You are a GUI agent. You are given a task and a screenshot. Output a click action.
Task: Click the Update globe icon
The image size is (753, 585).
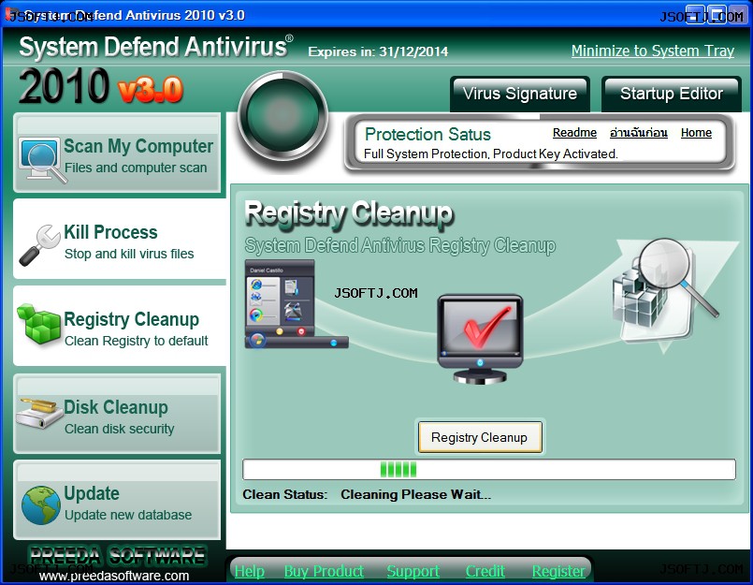click(41, 505)
